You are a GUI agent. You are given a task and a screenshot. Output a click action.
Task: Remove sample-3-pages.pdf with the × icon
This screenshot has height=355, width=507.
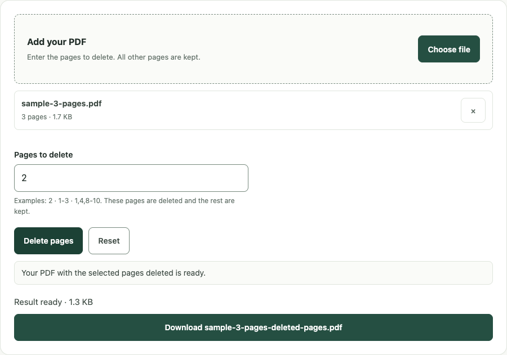[x=473, y=110]
